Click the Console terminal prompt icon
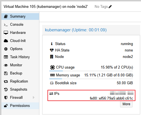The height and width of the screenshot is (115, 141). [6, 25]
